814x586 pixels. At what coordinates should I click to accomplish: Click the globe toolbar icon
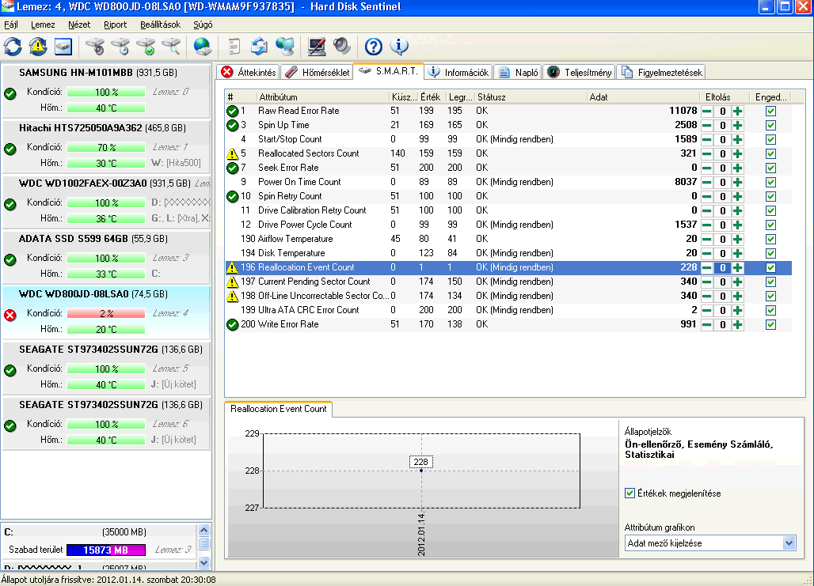click(x=203, y=47)
